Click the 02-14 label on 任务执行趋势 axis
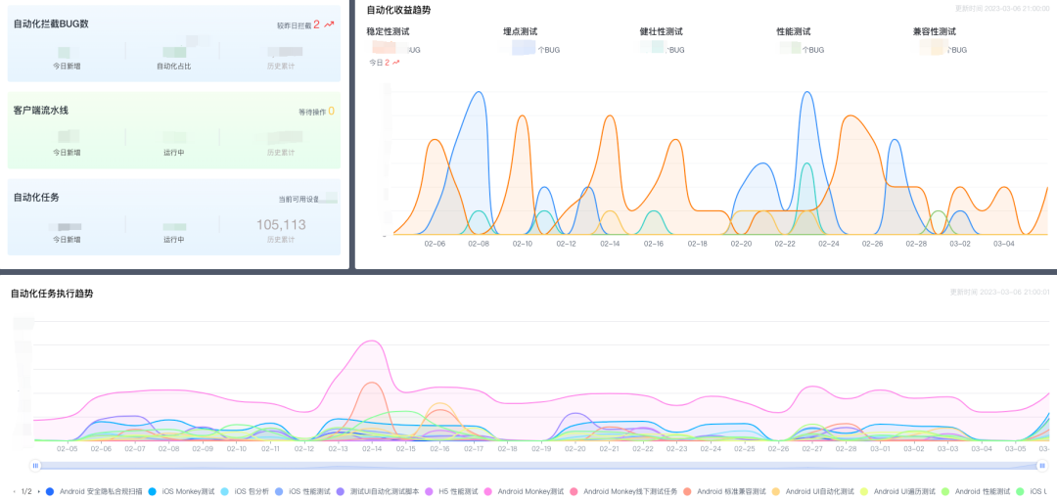 372,449
